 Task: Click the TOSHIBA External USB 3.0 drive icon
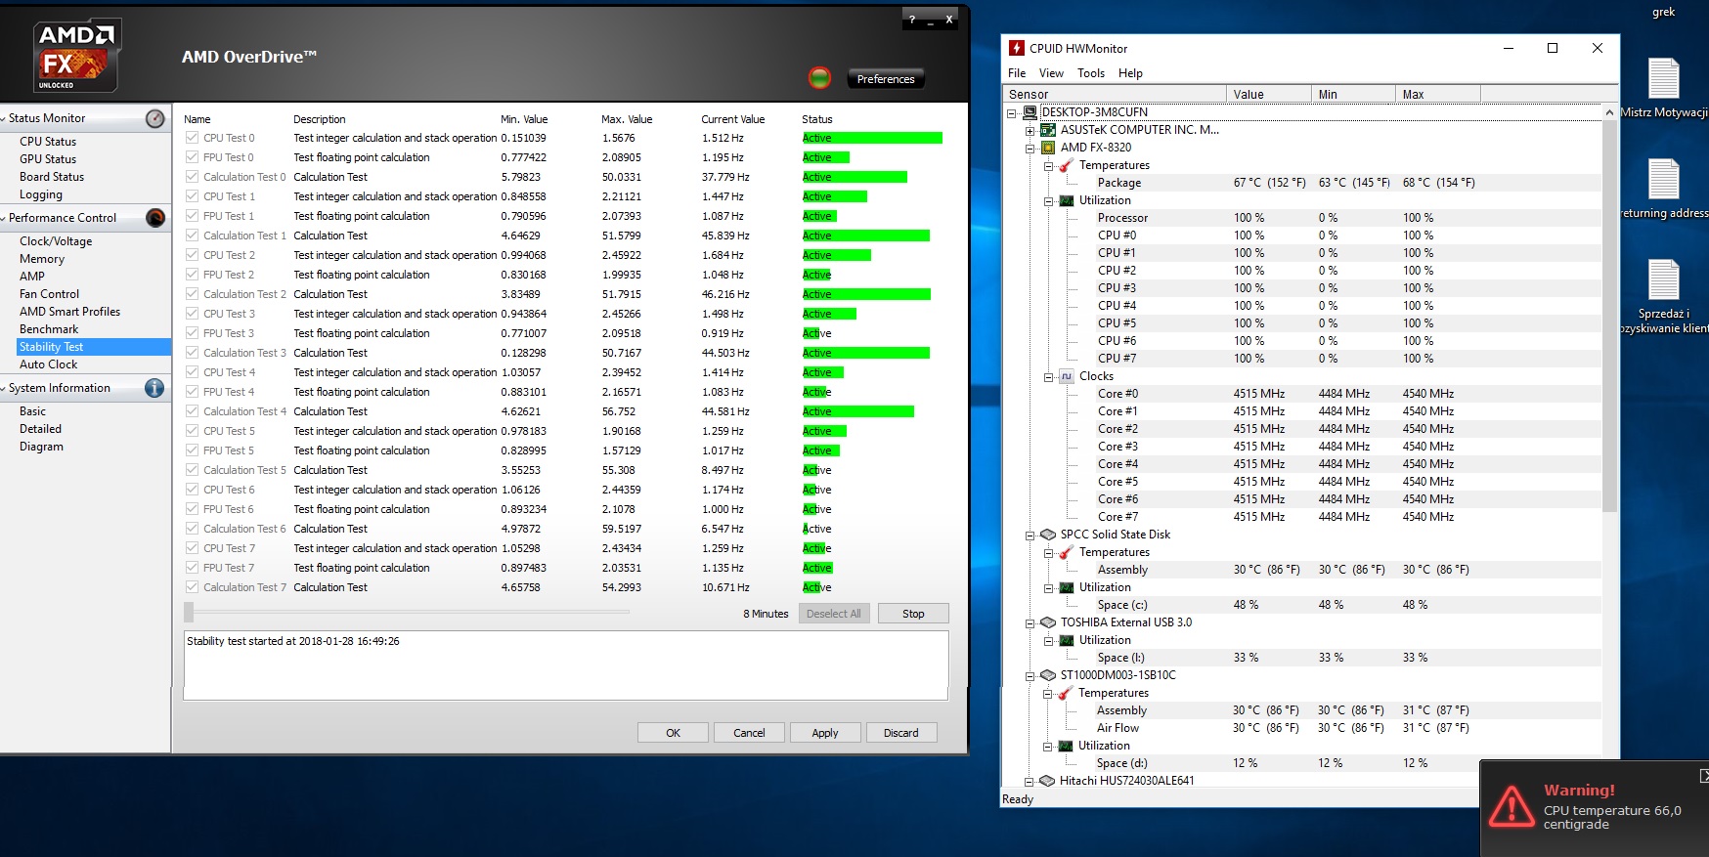click(1048, 622)
